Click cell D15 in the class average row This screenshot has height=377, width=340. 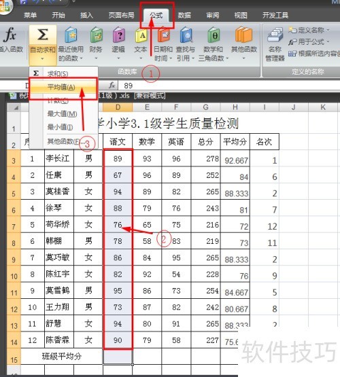[118, 357]
